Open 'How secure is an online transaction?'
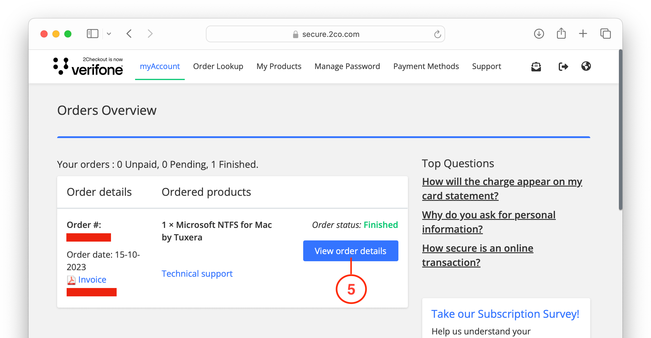Viewport: 651px width, 338px height. click(x=478, y=255)
